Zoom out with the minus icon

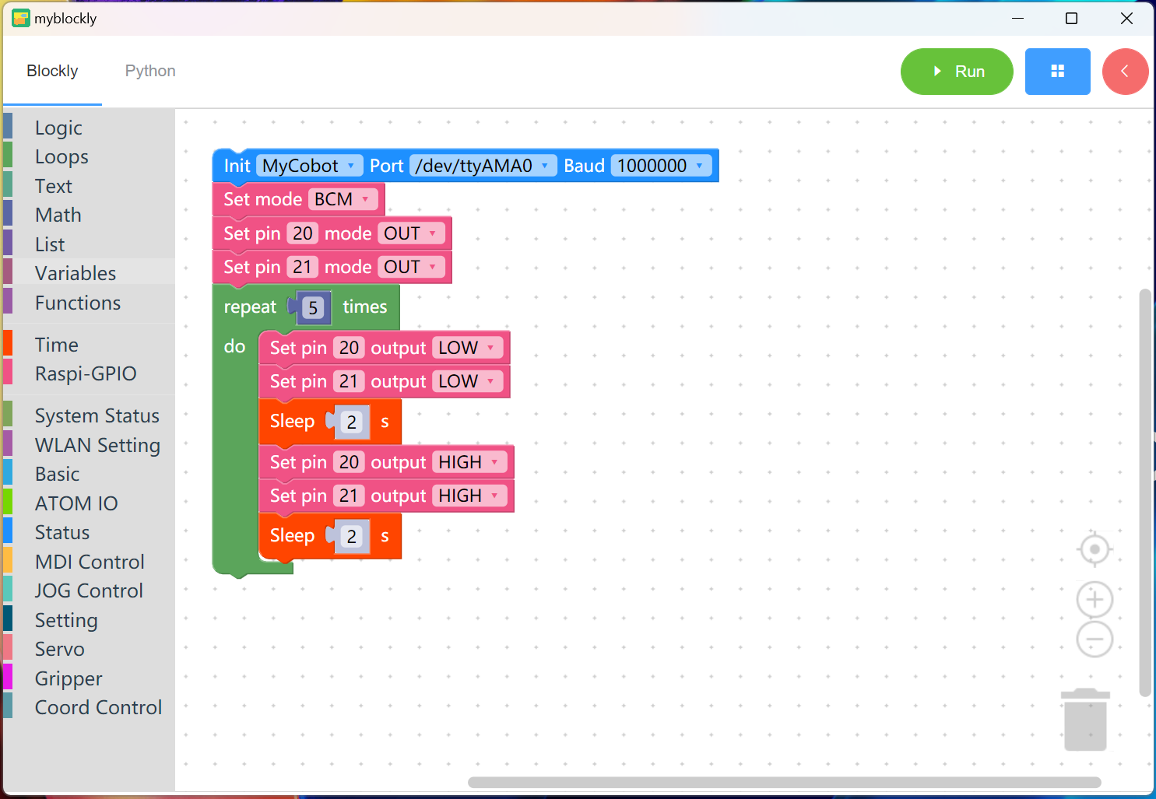click(1095, 640)
